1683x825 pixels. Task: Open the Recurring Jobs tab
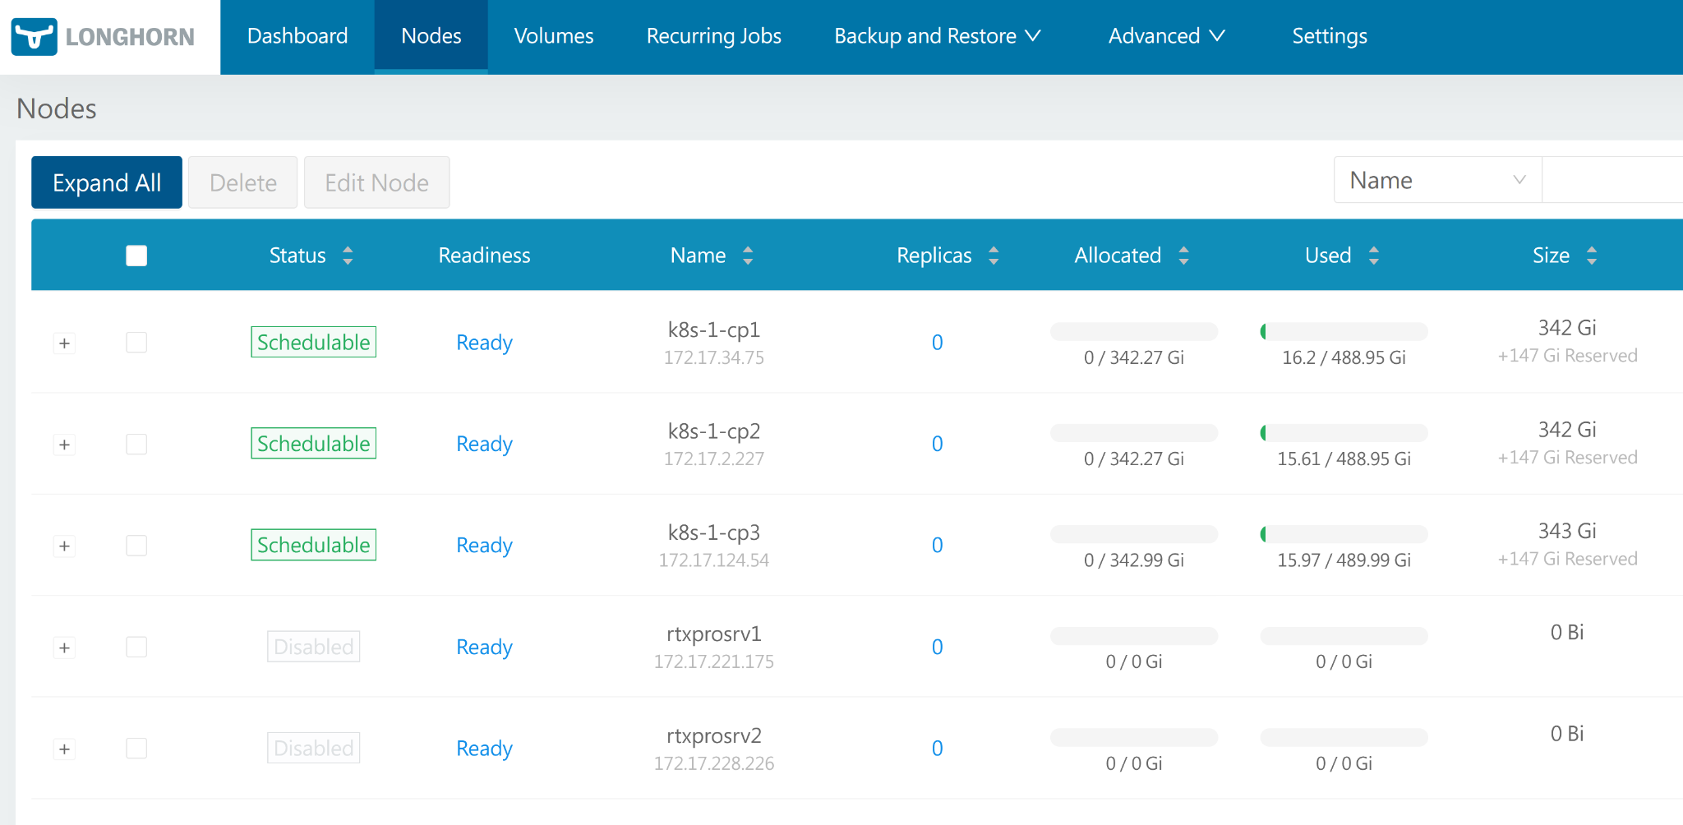coord(714,36)
